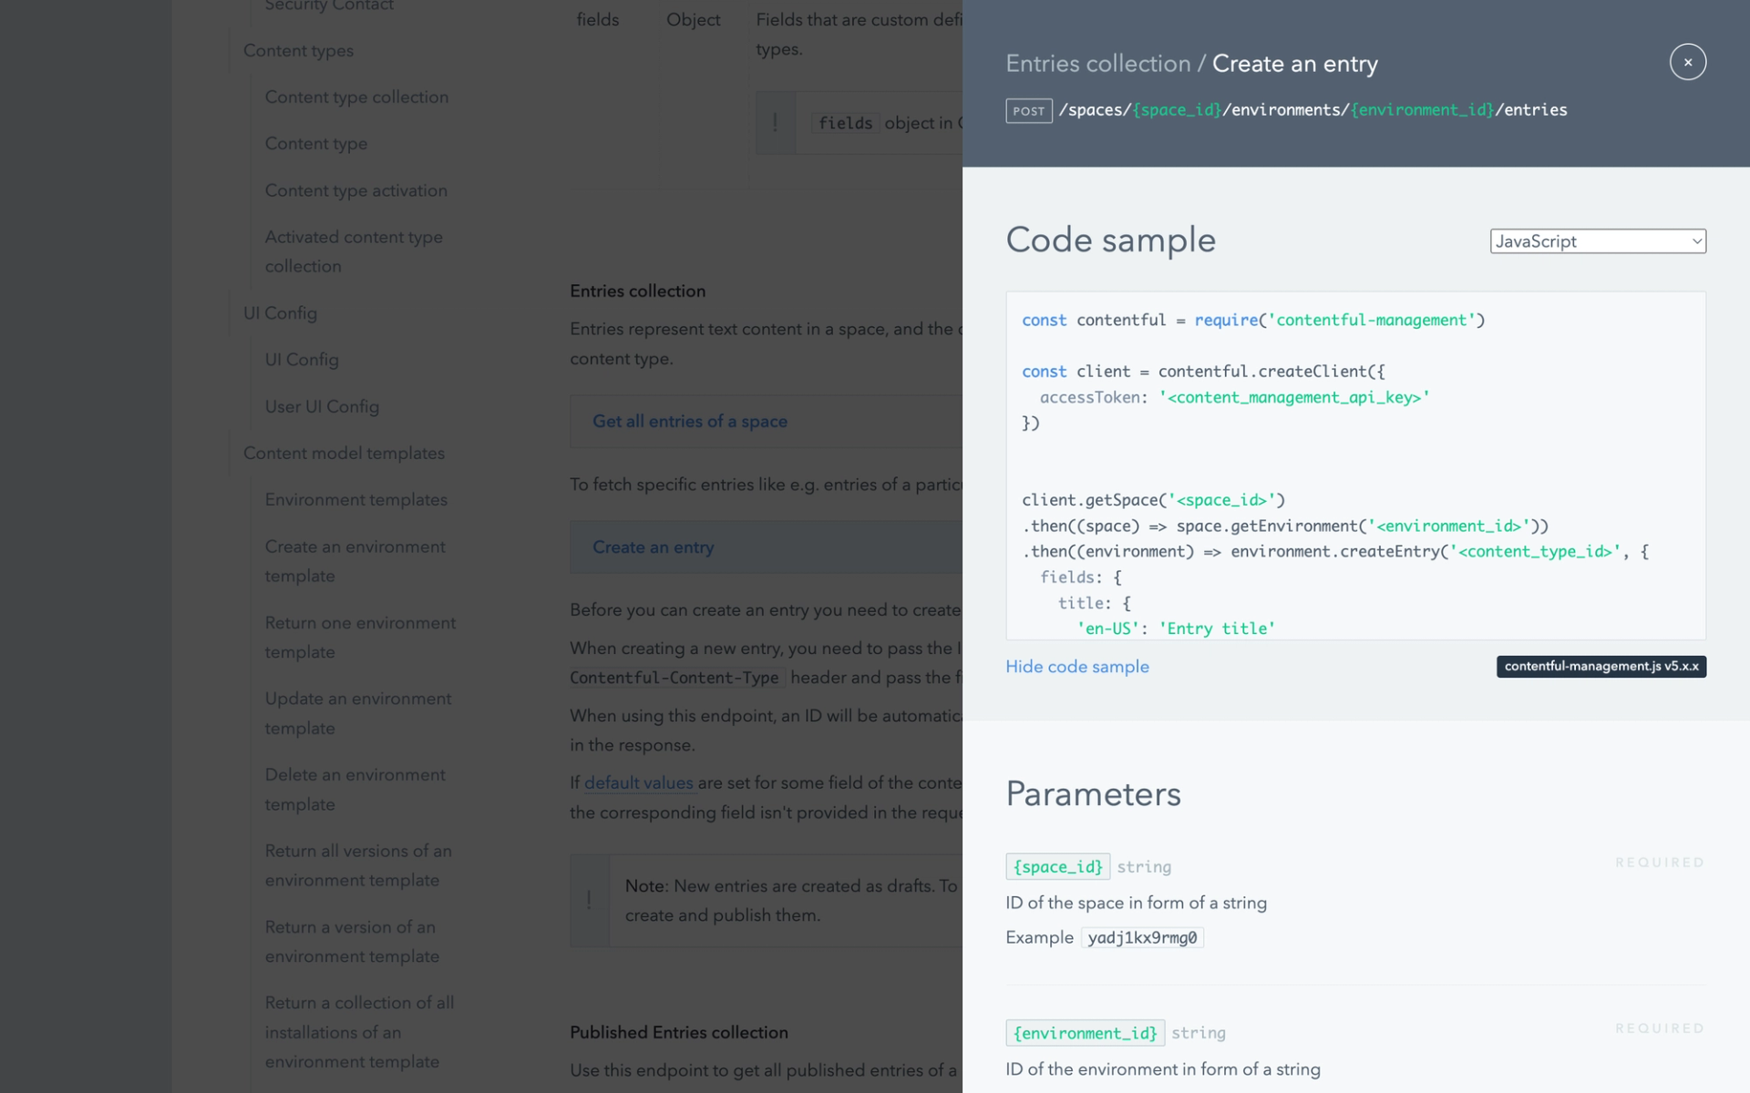1750x1093 pixels.
Task: Open Activated content type collection item
Action: pos(354,251)
